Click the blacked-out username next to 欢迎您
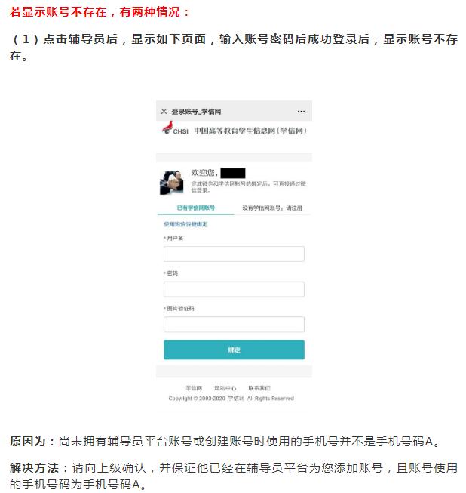Viewport: 466px width, 493px height. pos(233,173)
